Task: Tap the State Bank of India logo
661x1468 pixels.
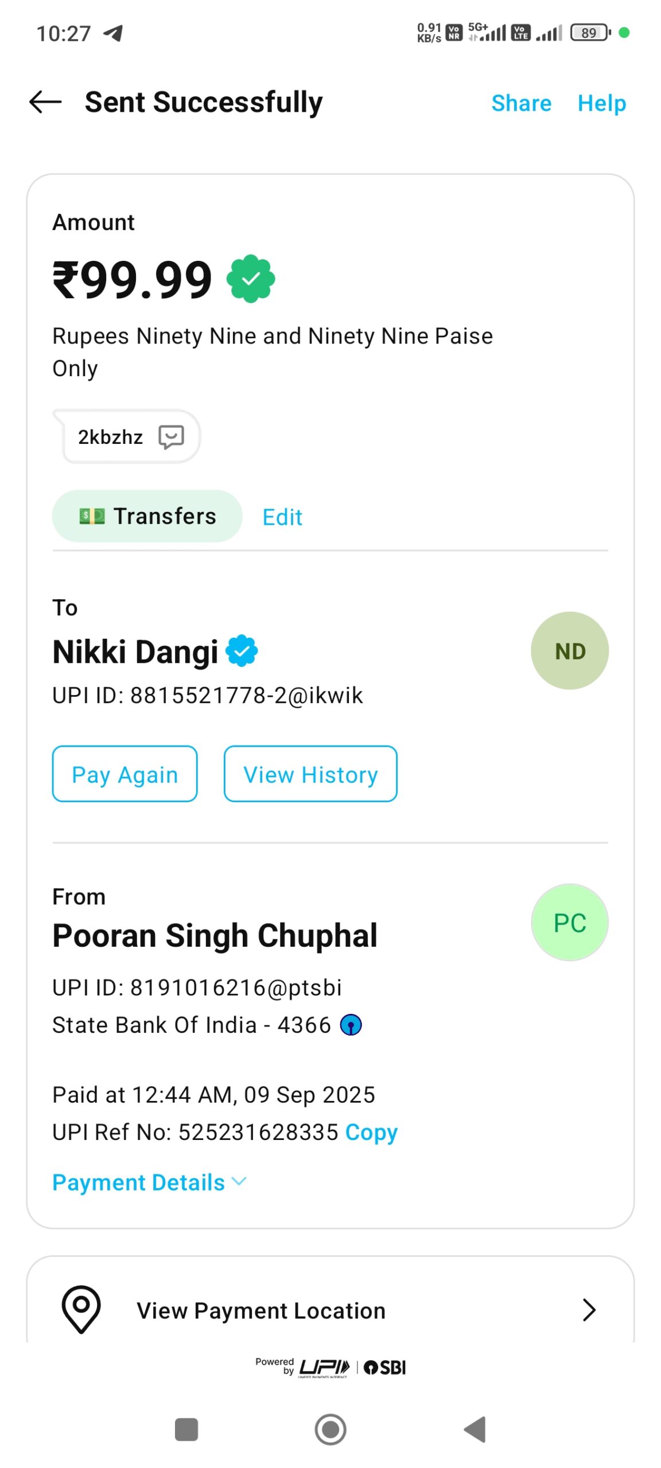Action: (351, 1025)
